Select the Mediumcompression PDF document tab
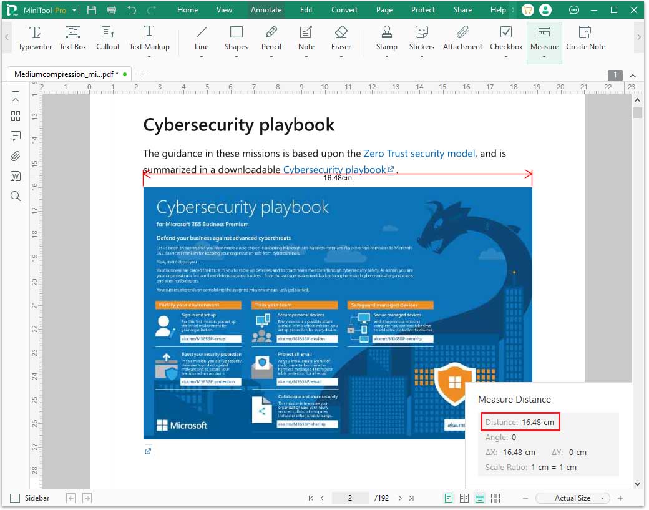 click(x=69, y=74)
